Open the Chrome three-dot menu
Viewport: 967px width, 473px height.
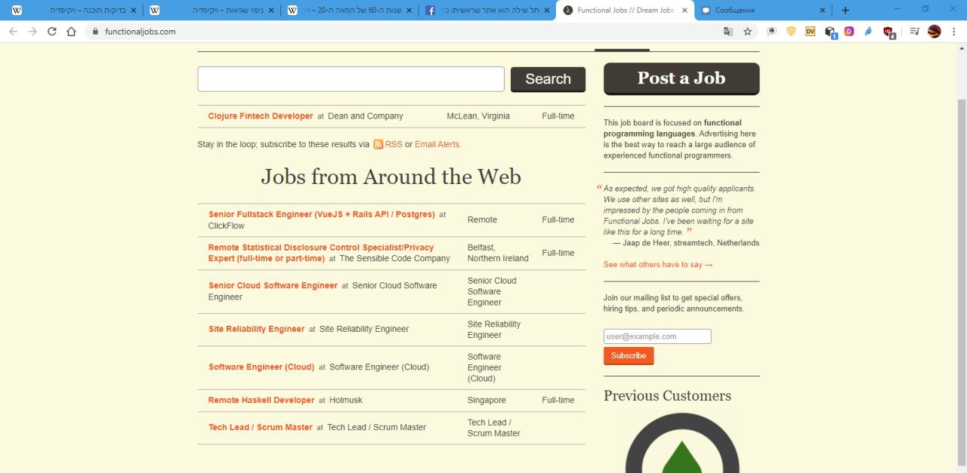tap(955, 31)
